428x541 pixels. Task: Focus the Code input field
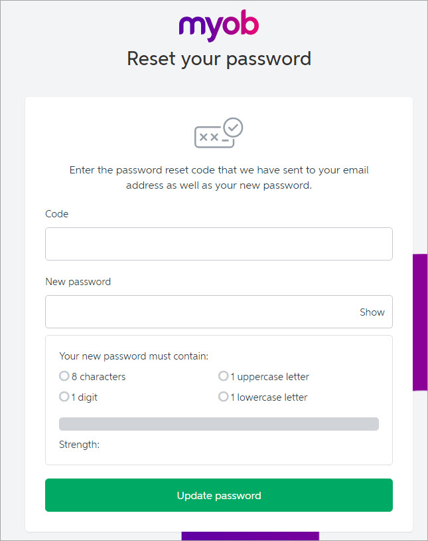tap(218, 244)
